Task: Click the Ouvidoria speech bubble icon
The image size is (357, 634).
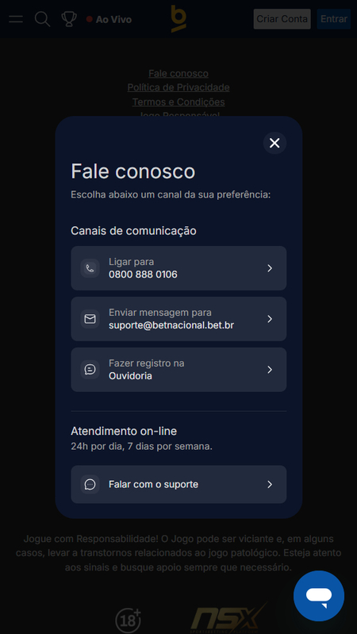Action: 90,370
